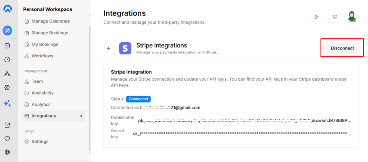368x162 pixels.
Task: Disconnect the Stripe integration
Action: click(342, 48)
